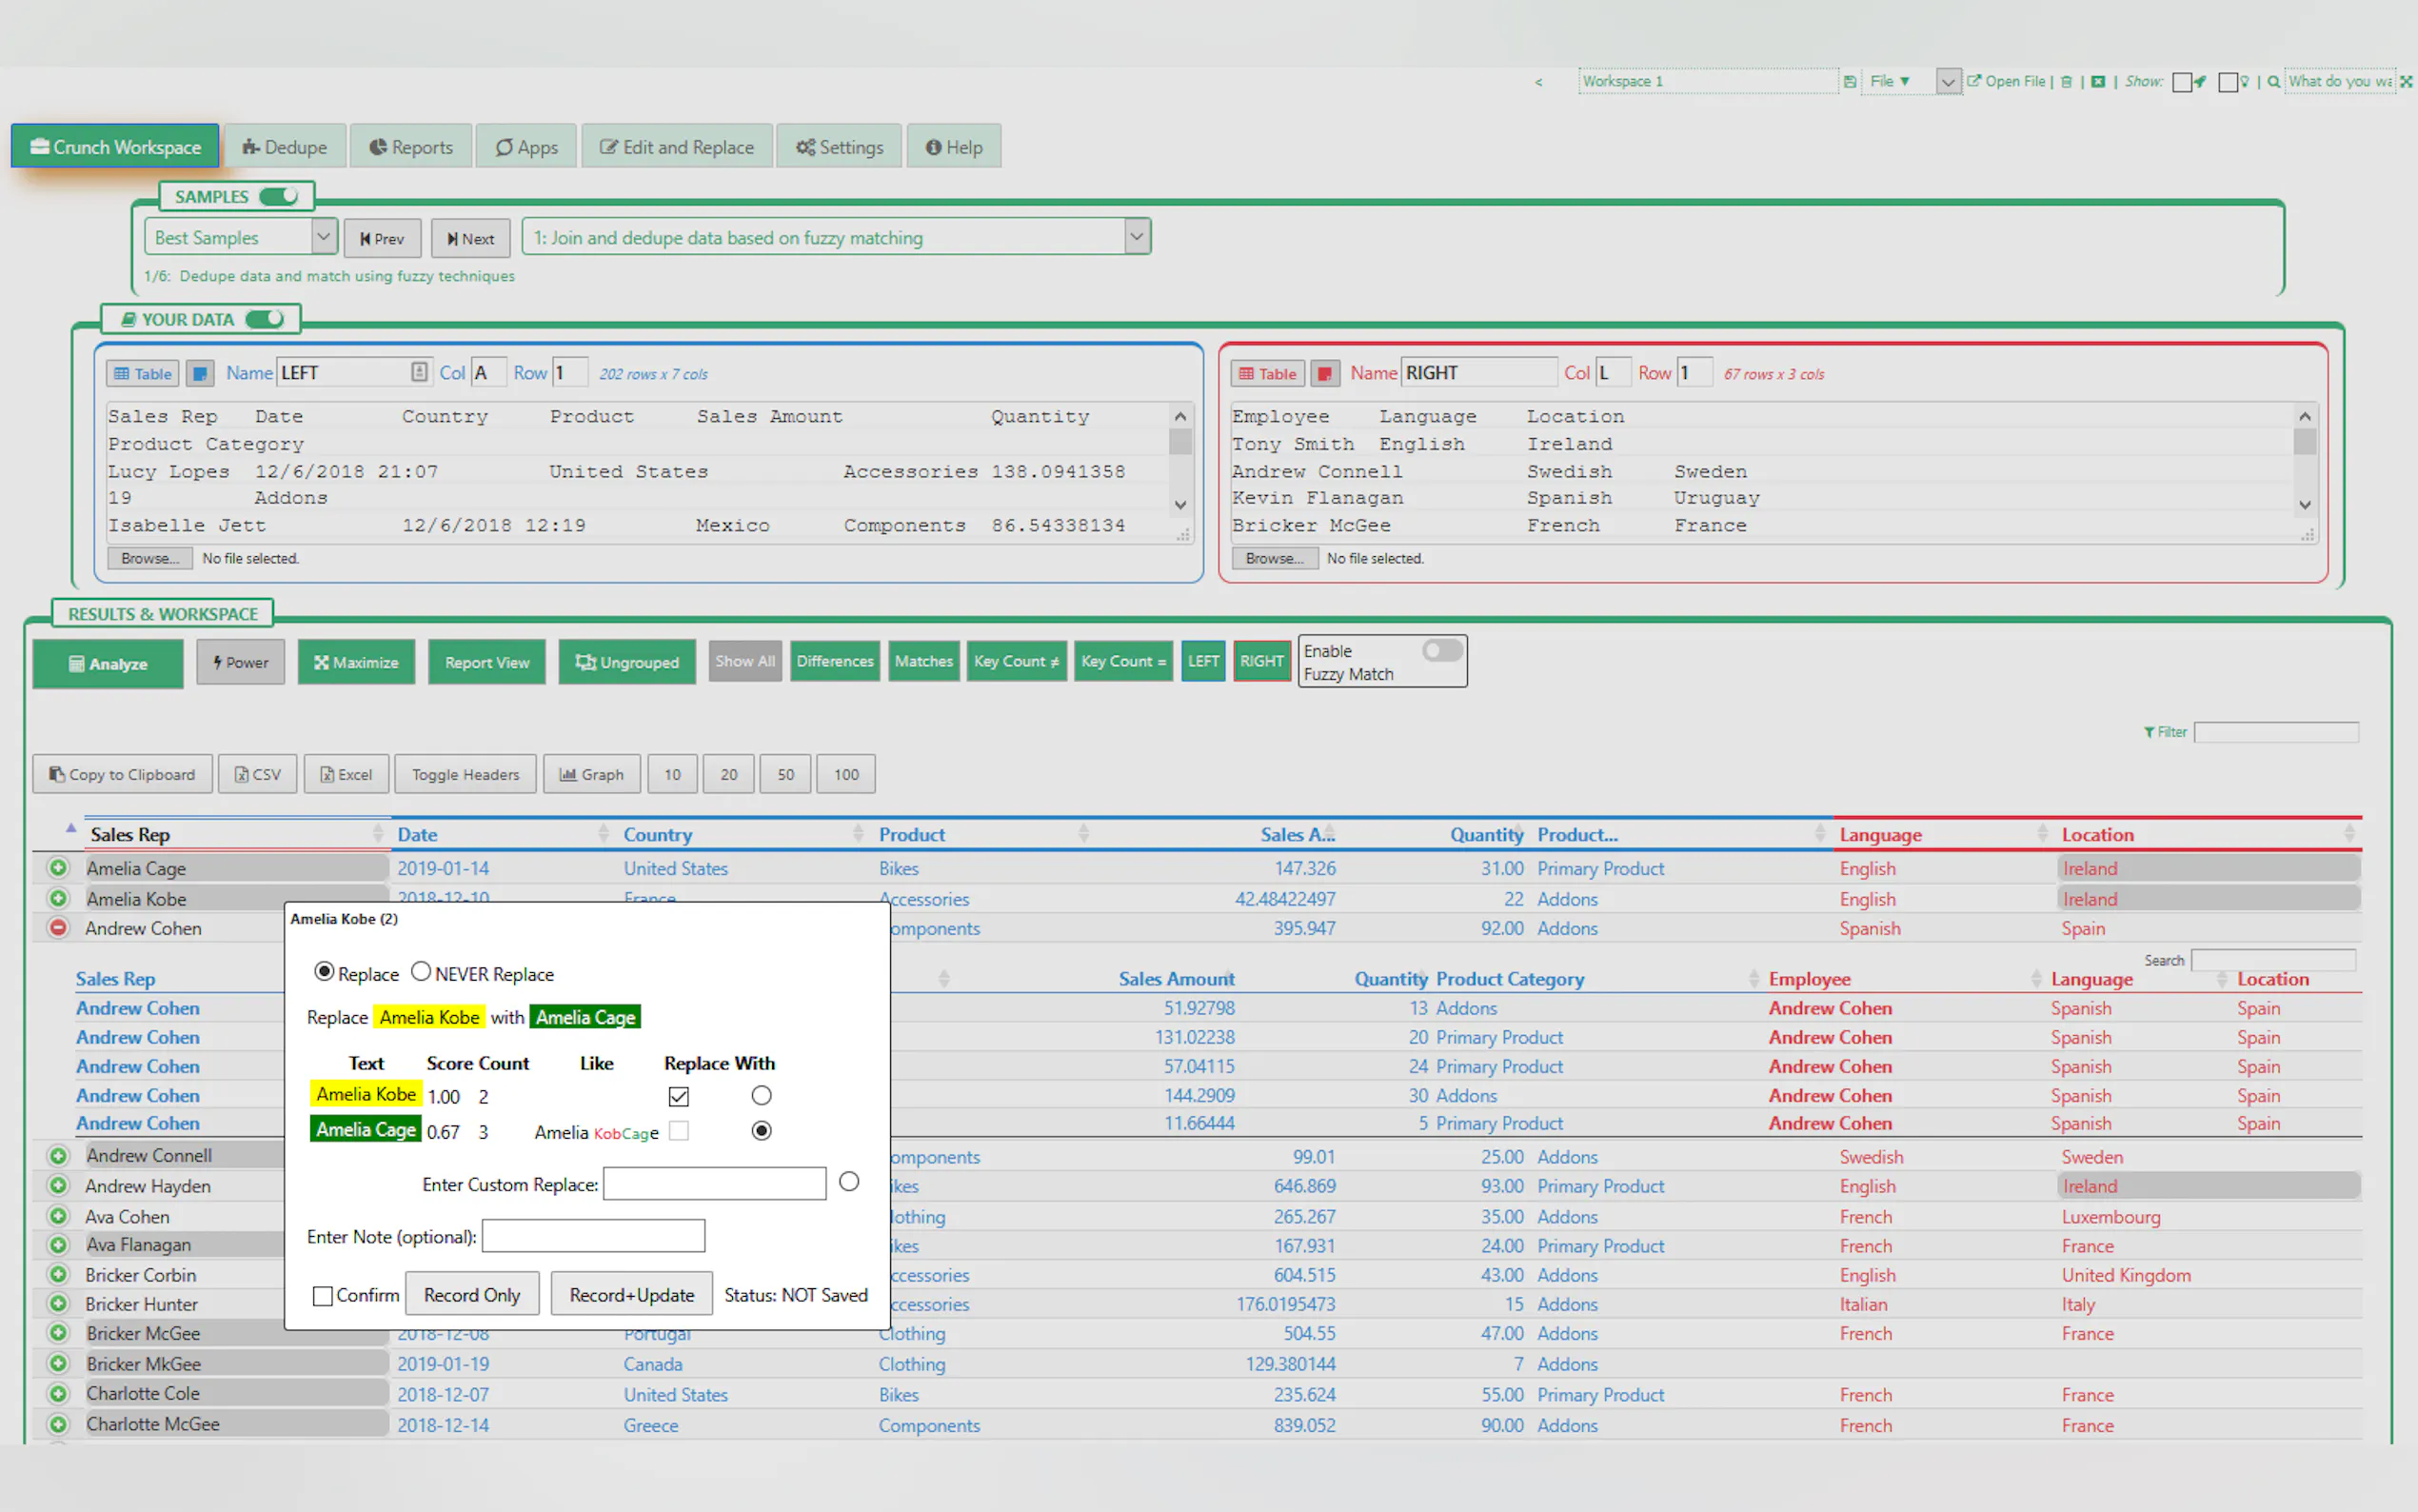Screen dimensions: 2418x1512
Task: Open the Edit and Replace tab
Action: (x=677, y=147)
